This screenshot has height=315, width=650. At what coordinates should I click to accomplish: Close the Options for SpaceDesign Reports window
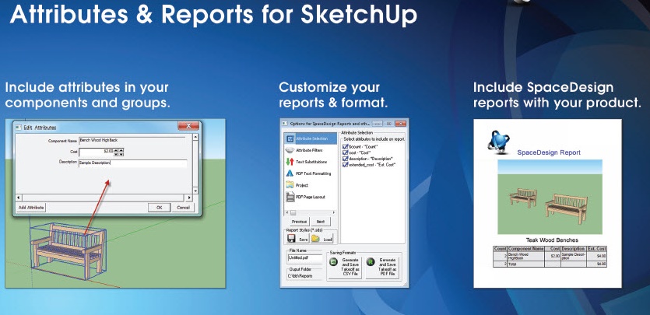click(401, 124)
